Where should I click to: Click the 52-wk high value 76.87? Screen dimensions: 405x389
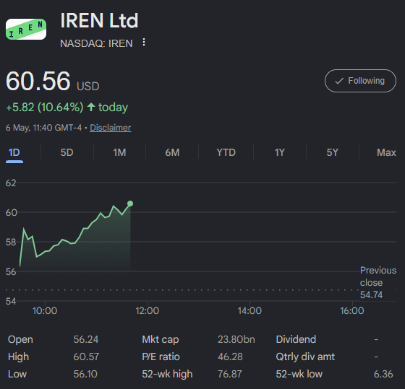click(230, 374)
